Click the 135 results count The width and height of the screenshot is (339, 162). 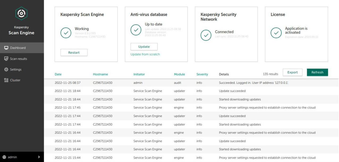(x=270, y=74)
